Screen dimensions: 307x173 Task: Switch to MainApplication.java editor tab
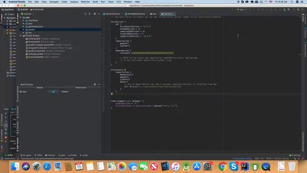[x=135, y=14]
